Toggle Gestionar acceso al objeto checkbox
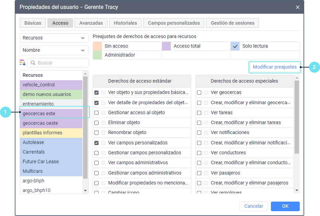Viewport: 320px width, 216px height. pyautogui.click(x=96, y=112)
